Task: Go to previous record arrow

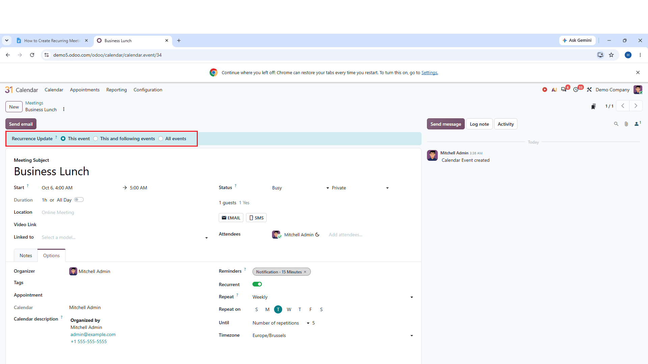Action: (623, 106)
